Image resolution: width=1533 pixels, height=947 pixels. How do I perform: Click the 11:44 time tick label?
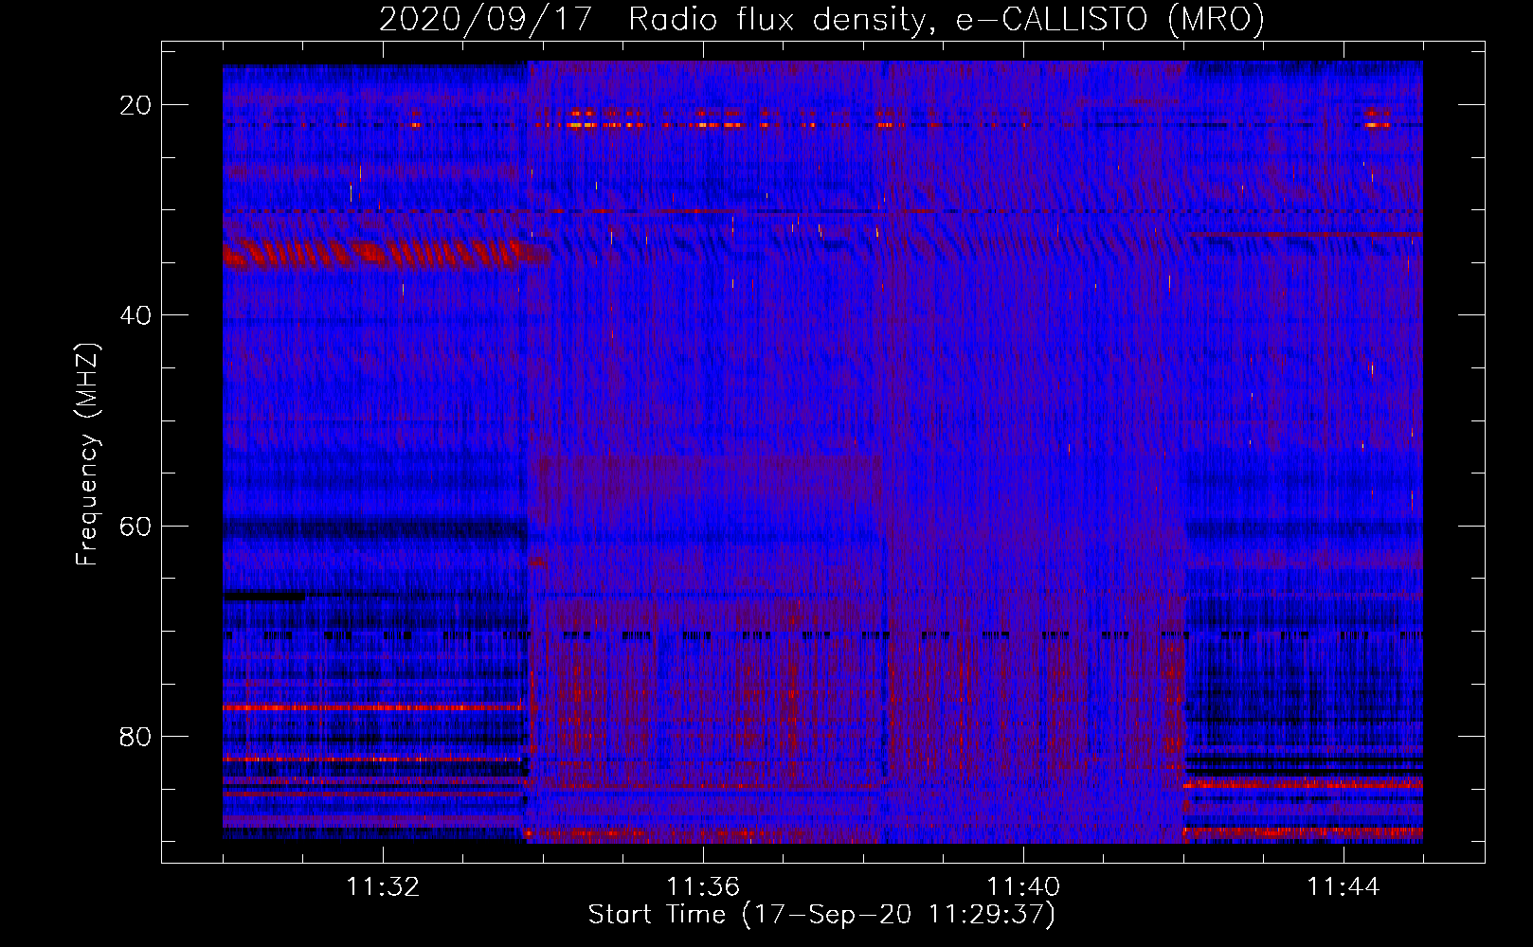click(x=1344, y=887)
